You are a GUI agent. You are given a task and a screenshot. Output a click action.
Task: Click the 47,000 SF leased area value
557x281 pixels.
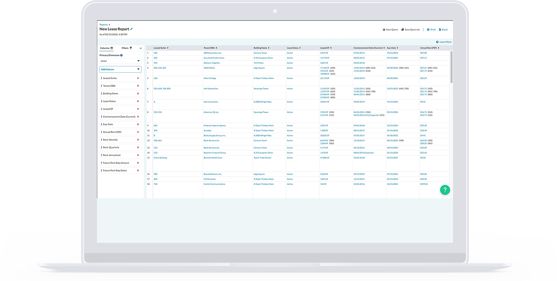click(x=325, y=158)
